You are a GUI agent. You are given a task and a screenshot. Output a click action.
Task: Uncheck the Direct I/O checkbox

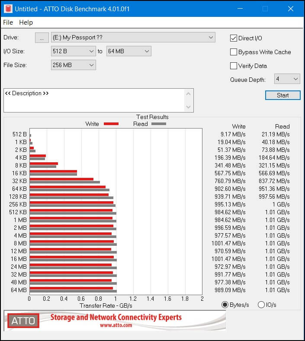[234, 38]
